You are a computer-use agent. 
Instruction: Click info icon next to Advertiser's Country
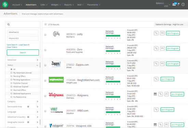point(28,117)
